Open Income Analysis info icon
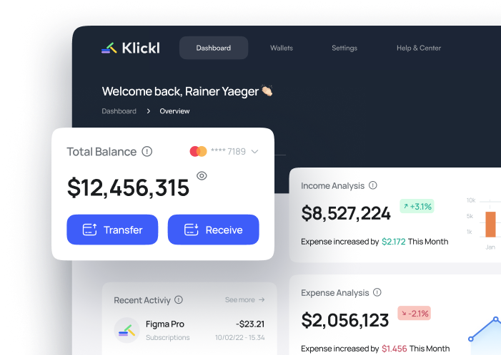This screenshot has width=501, height=355. click(373, 185)
